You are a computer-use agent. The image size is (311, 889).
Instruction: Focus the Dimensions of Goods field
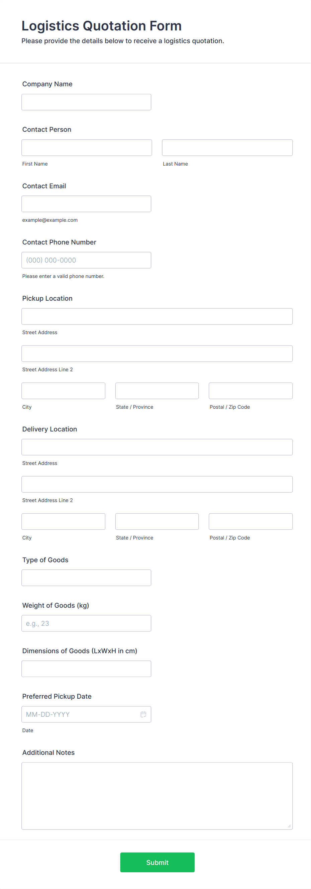click(86, 669)
